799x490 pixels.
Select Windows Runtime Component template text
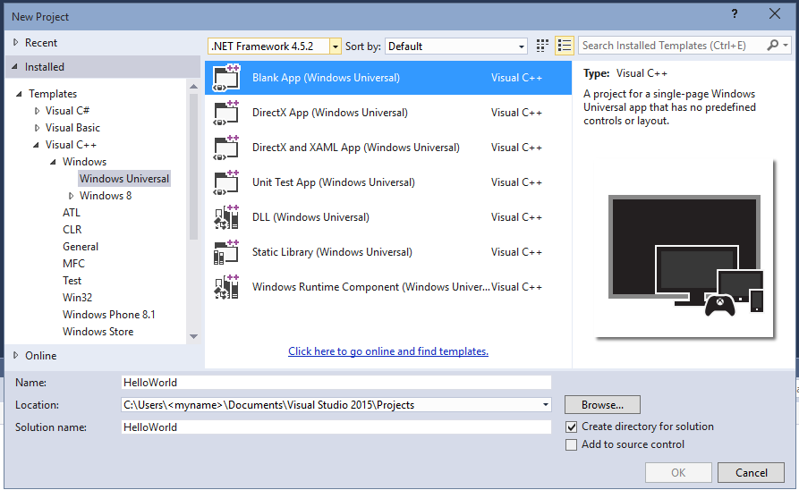[x=371, y=287]
